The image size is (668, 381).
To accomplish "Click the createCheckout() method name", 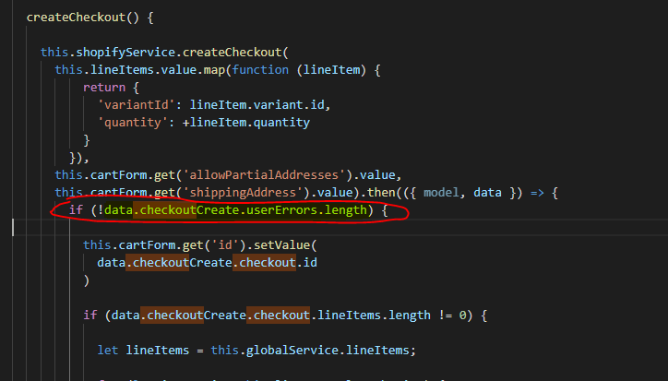I will point(76,18).
